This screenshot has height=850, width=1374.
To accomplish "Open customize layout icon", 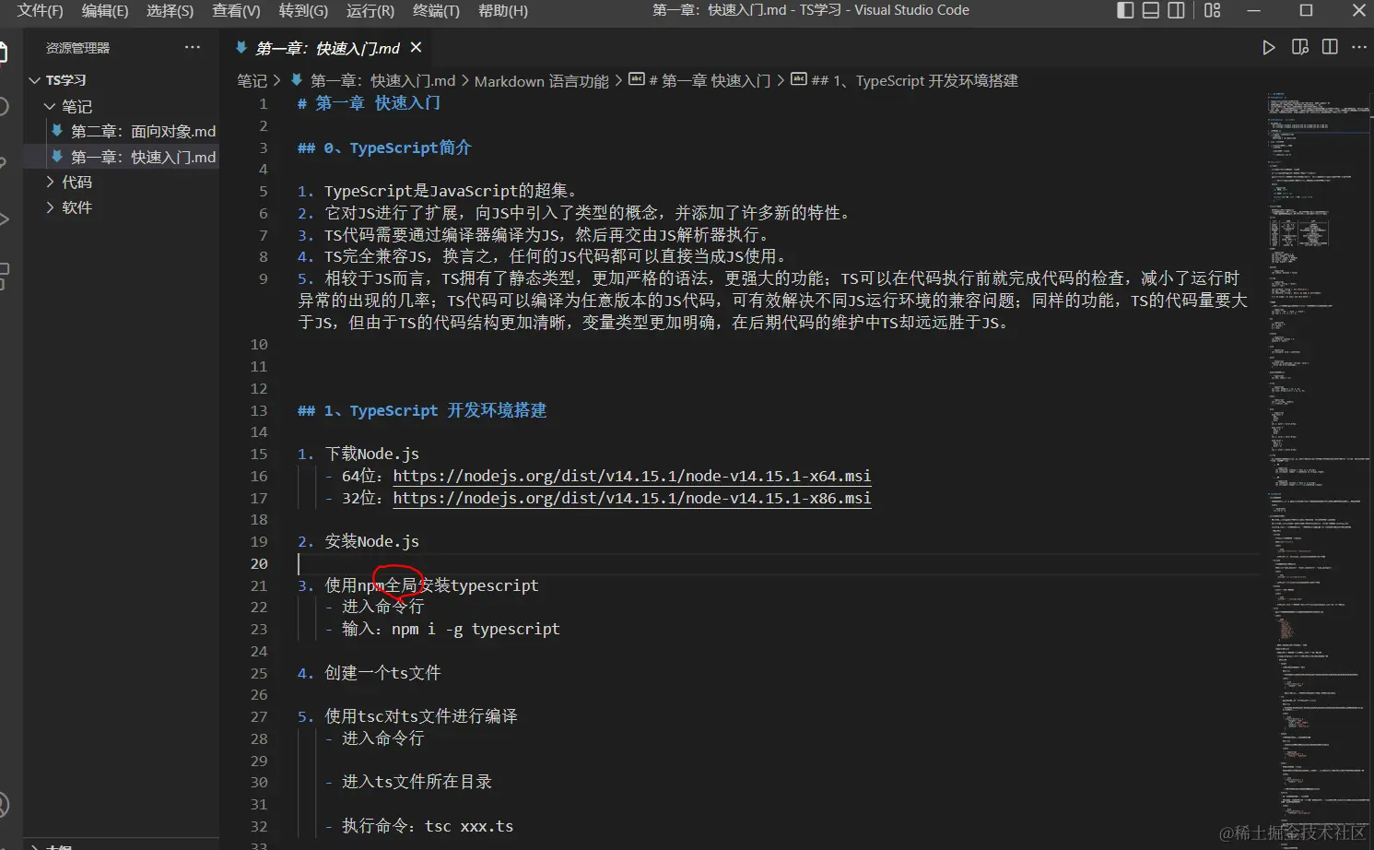I will point(1213,10).
